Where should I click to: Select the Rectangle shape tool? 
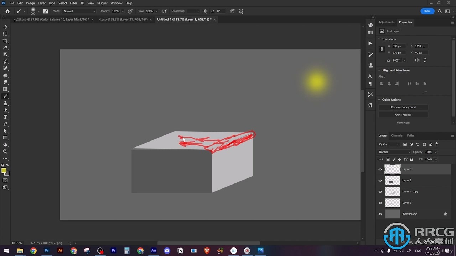(5, 138)
